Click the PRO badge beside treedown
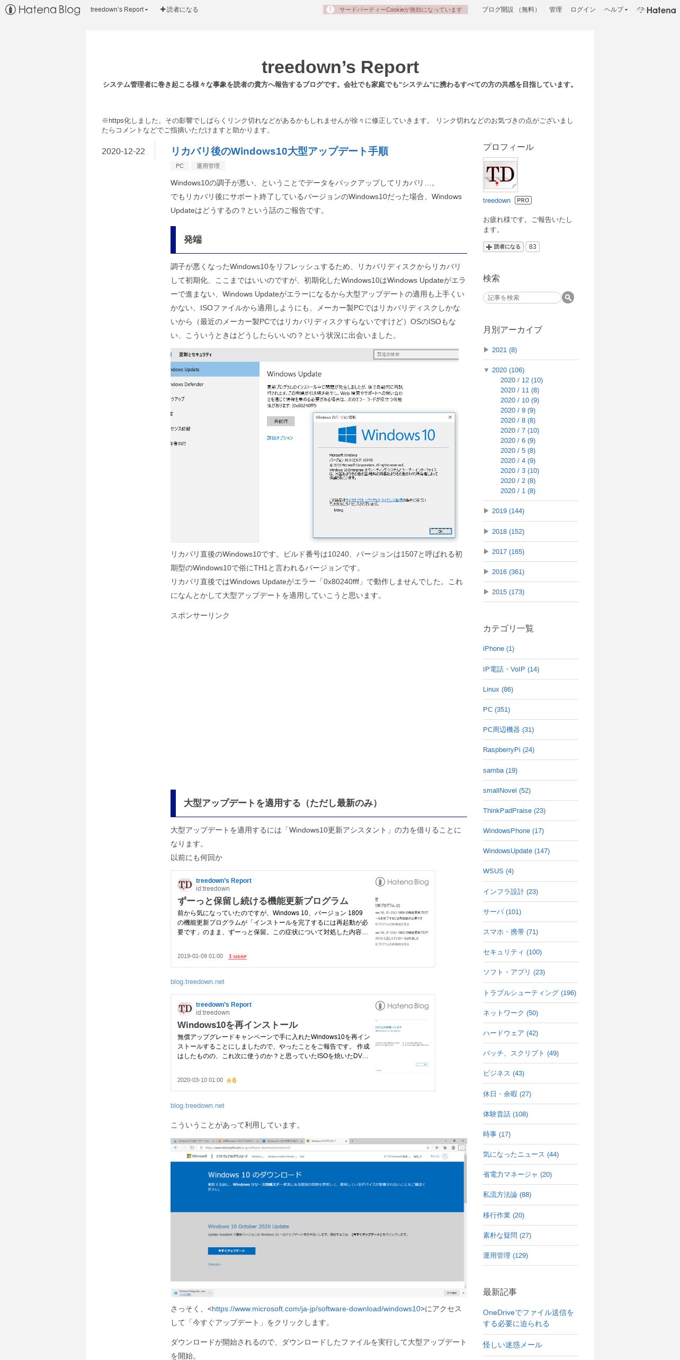The image size is (680, 1360). [x=523, y=200]
